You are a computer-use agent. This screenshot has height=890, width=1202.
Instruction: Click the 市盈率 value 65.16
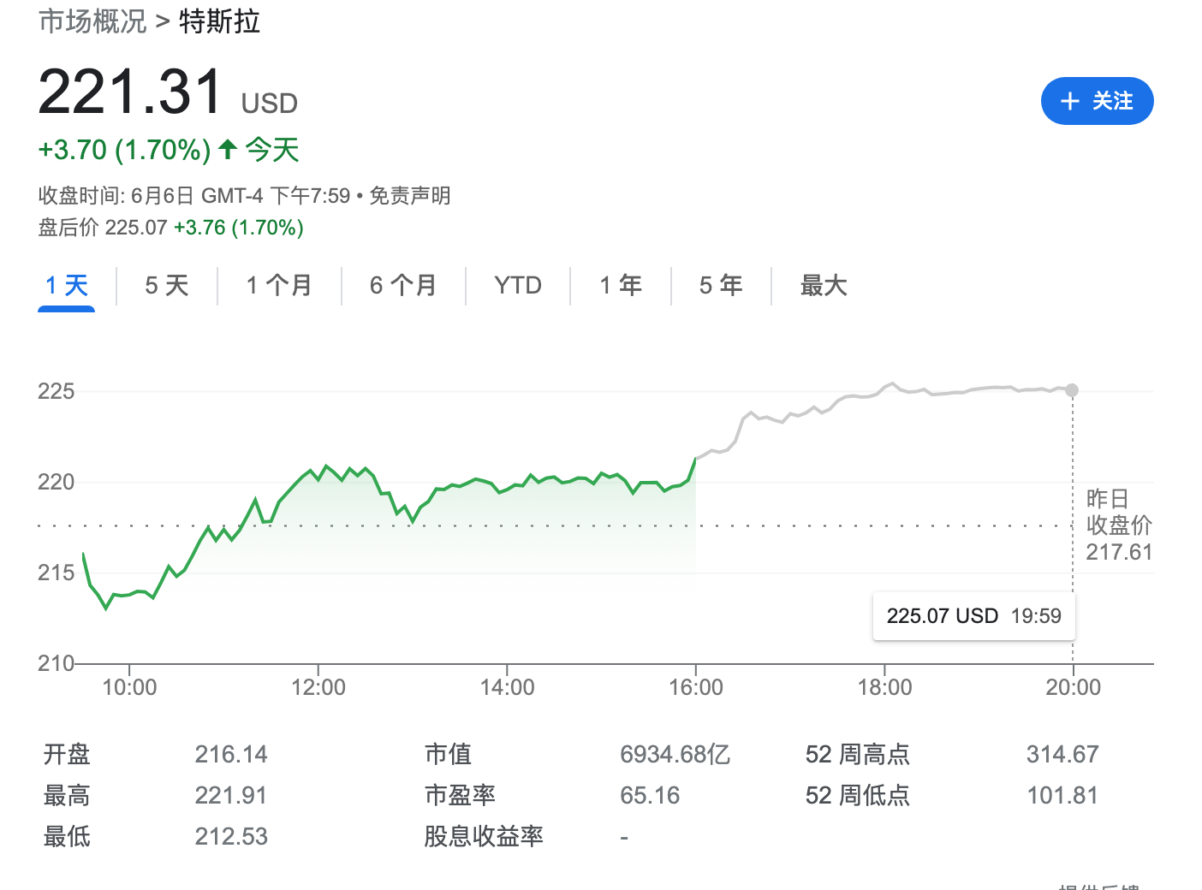(650, 796)
